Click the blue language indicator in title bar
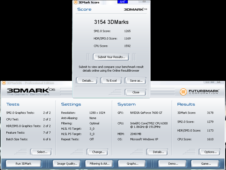Screen dimensions: 226x170 tap(123, 2)
